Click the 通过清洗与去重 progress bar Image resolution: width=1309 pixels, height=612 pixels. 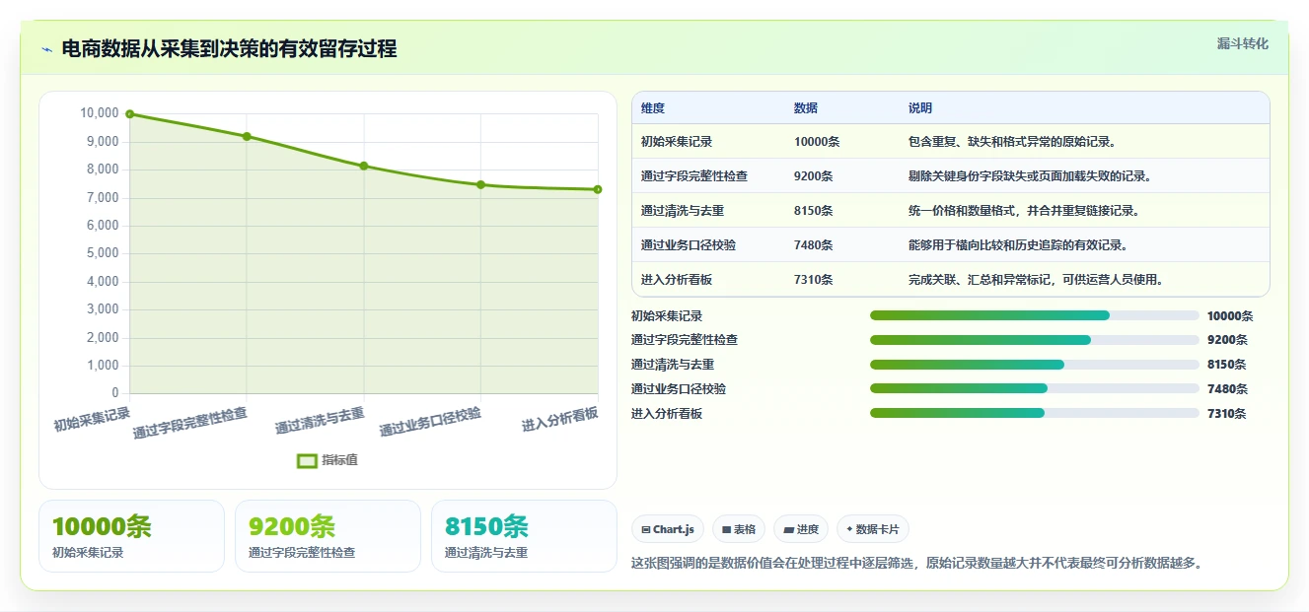pos(1035,365)
